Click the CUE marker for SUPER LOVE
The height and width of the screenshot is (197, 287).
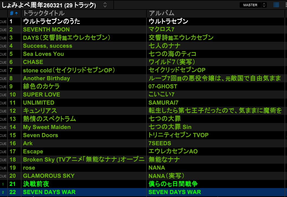(3, 95)
